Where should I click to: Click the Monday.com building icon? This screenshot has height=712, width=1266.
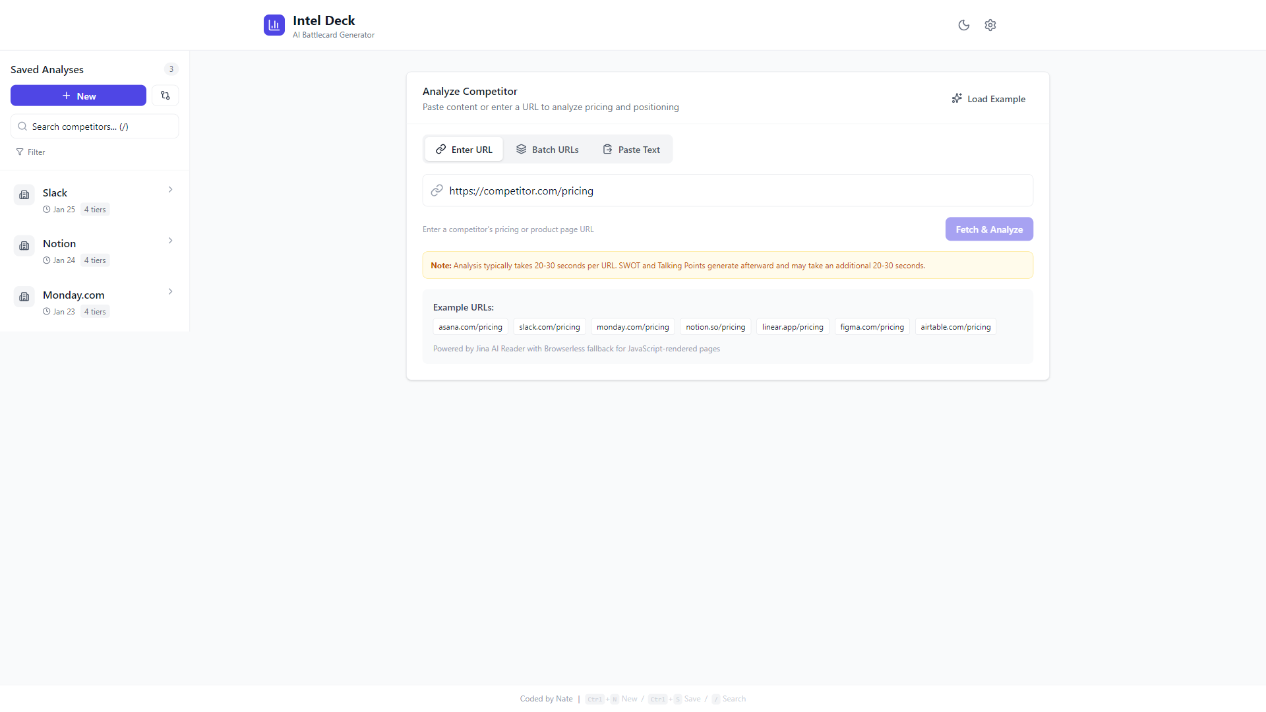click(24, 297)
